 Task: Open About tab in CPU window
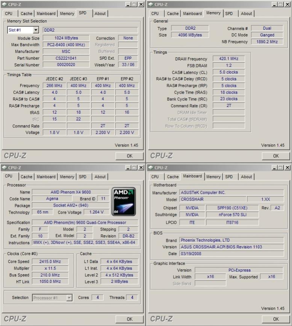(x=100, y=177)
